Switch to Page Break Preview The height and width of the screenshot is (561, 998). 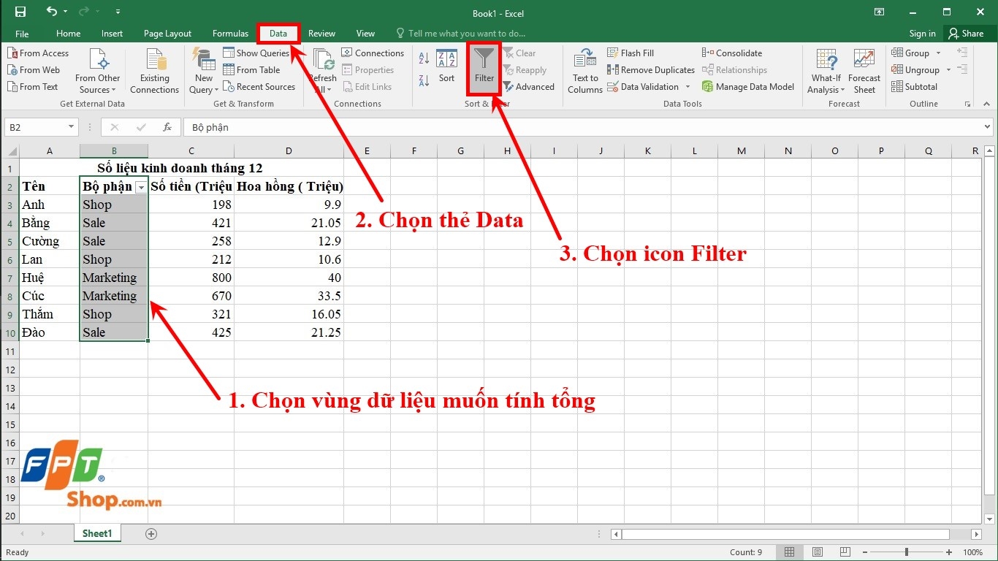point(845,552)
